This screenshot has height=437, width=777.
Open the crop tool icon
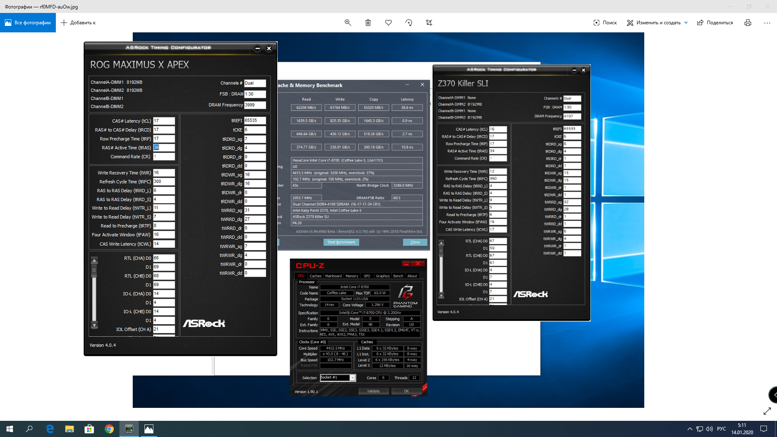coord(429,23)
